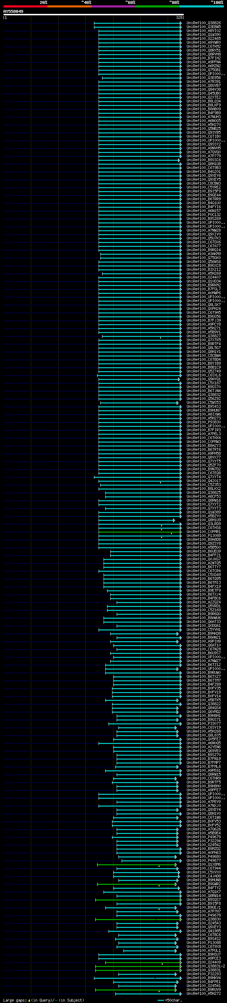Viewport: 227px width, 1003px height.
Task: Open hit UniRef100_Q1X8M6
Action: pyautogui.click(x=204, y=864)
